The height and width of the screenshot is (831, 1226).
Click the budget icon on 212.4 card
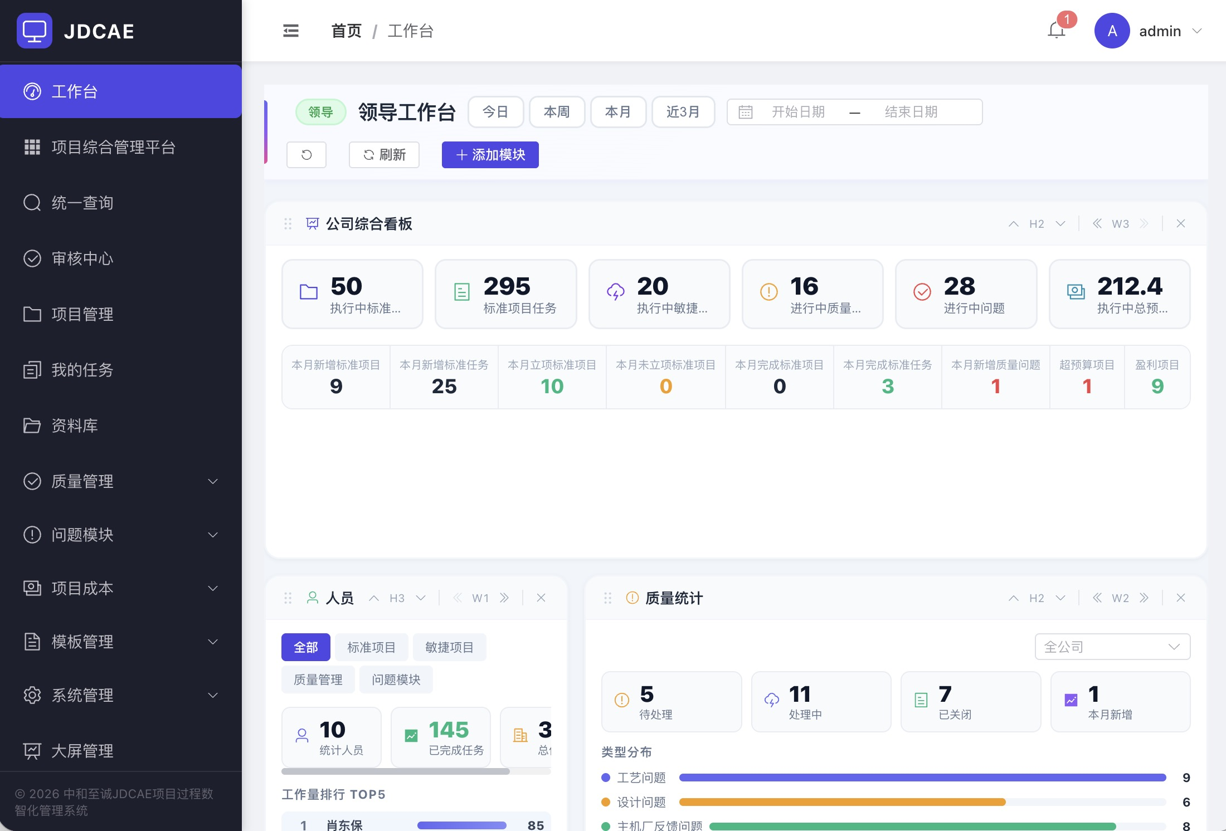pyautogui.click(x=1076, y=291)
